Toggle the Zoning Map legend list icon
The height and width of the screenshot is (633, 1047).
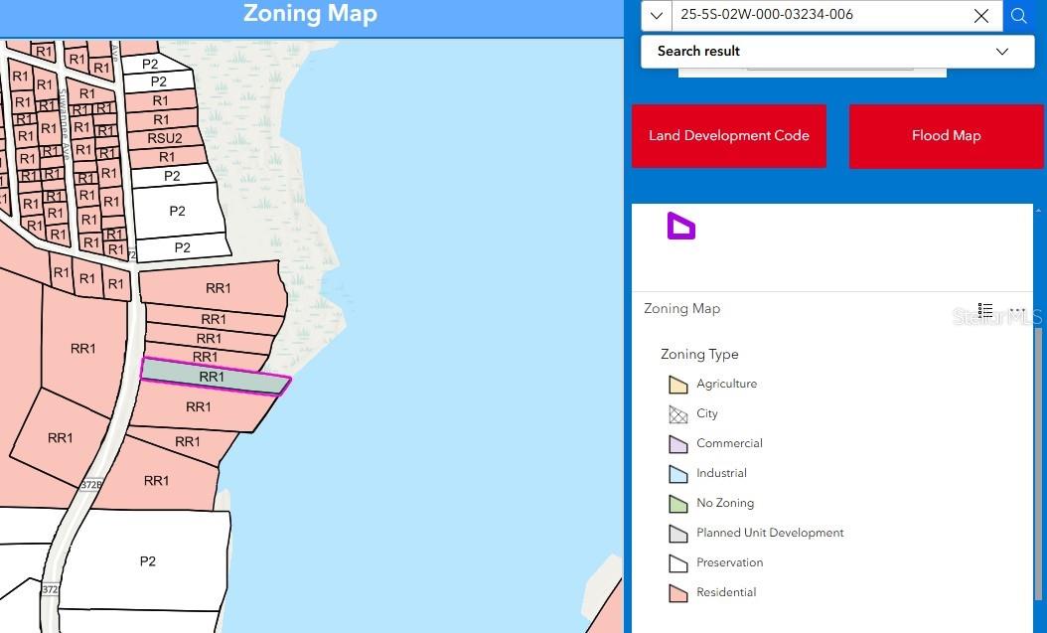[x=984, y=310]
